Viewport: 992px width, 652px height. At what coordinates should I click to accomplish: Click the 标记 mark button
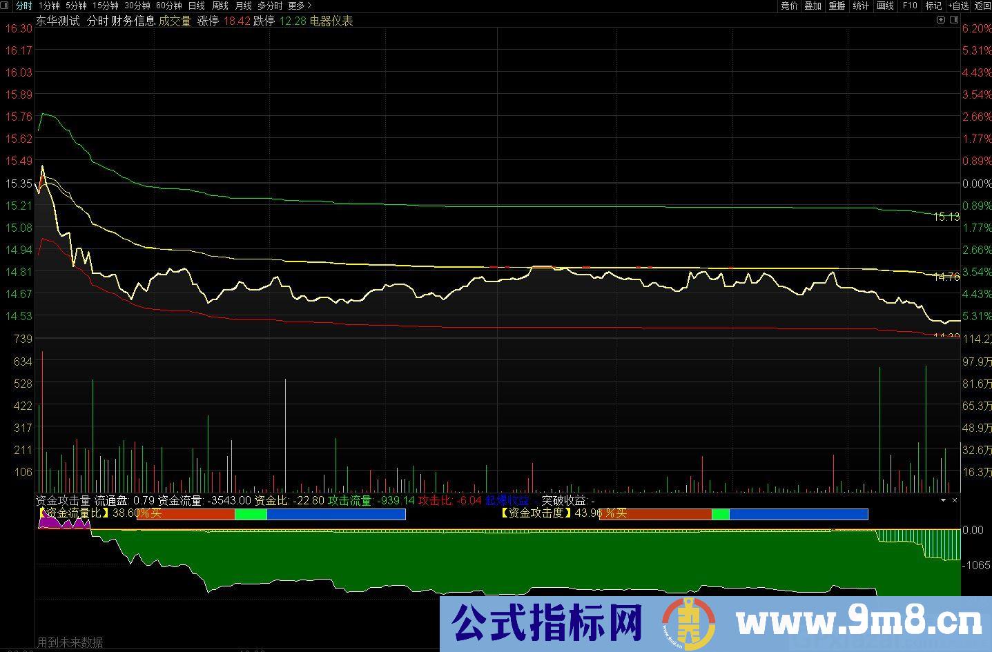[933, 6]
